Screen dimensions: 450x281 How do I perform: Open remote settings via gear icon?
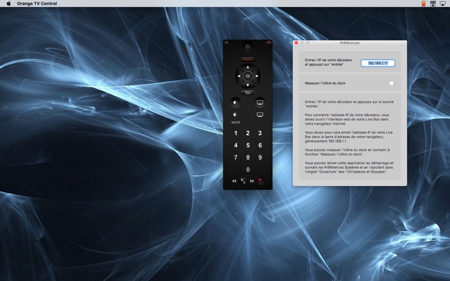(x=227, y=43)
